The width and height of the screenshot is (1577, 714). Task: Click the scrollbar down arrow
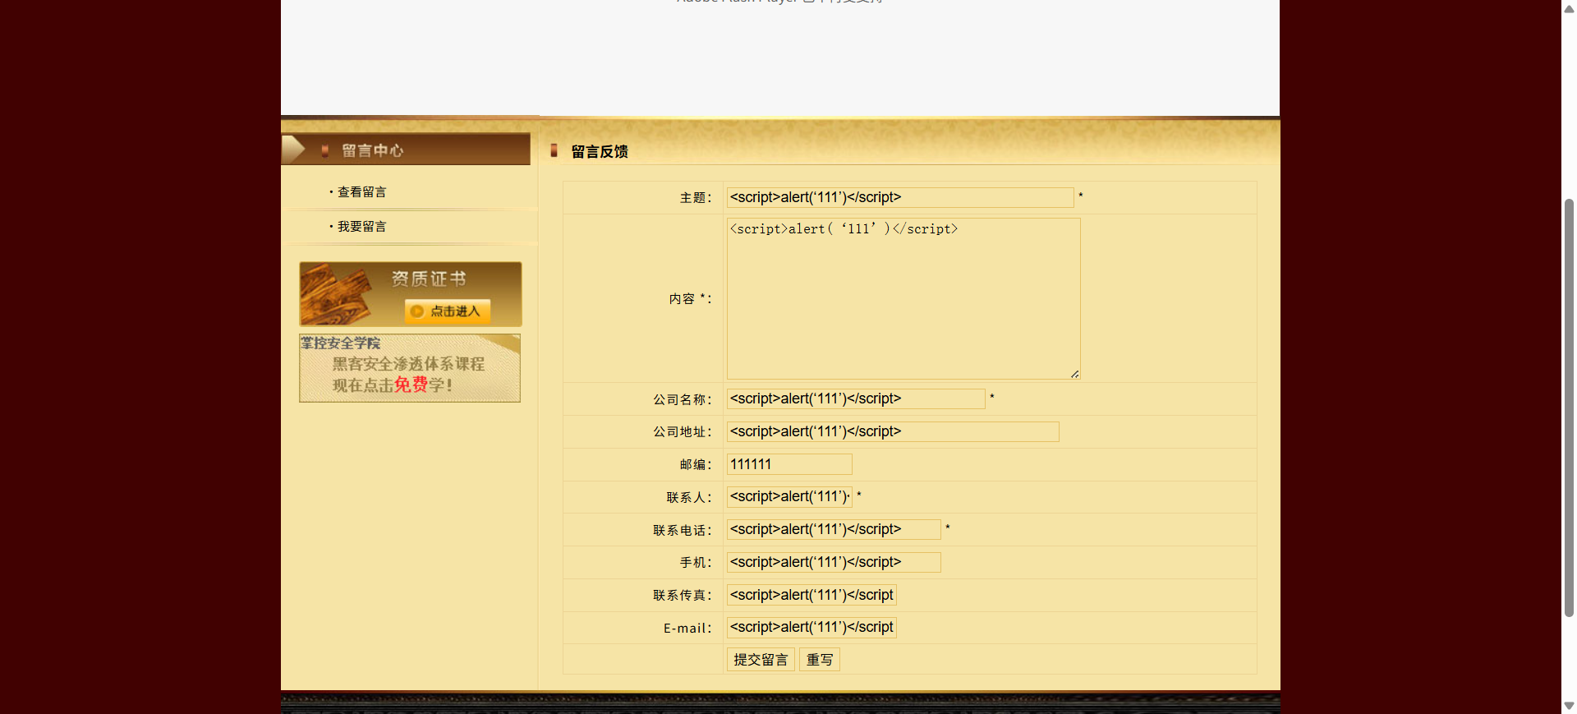coord(1569,707)
